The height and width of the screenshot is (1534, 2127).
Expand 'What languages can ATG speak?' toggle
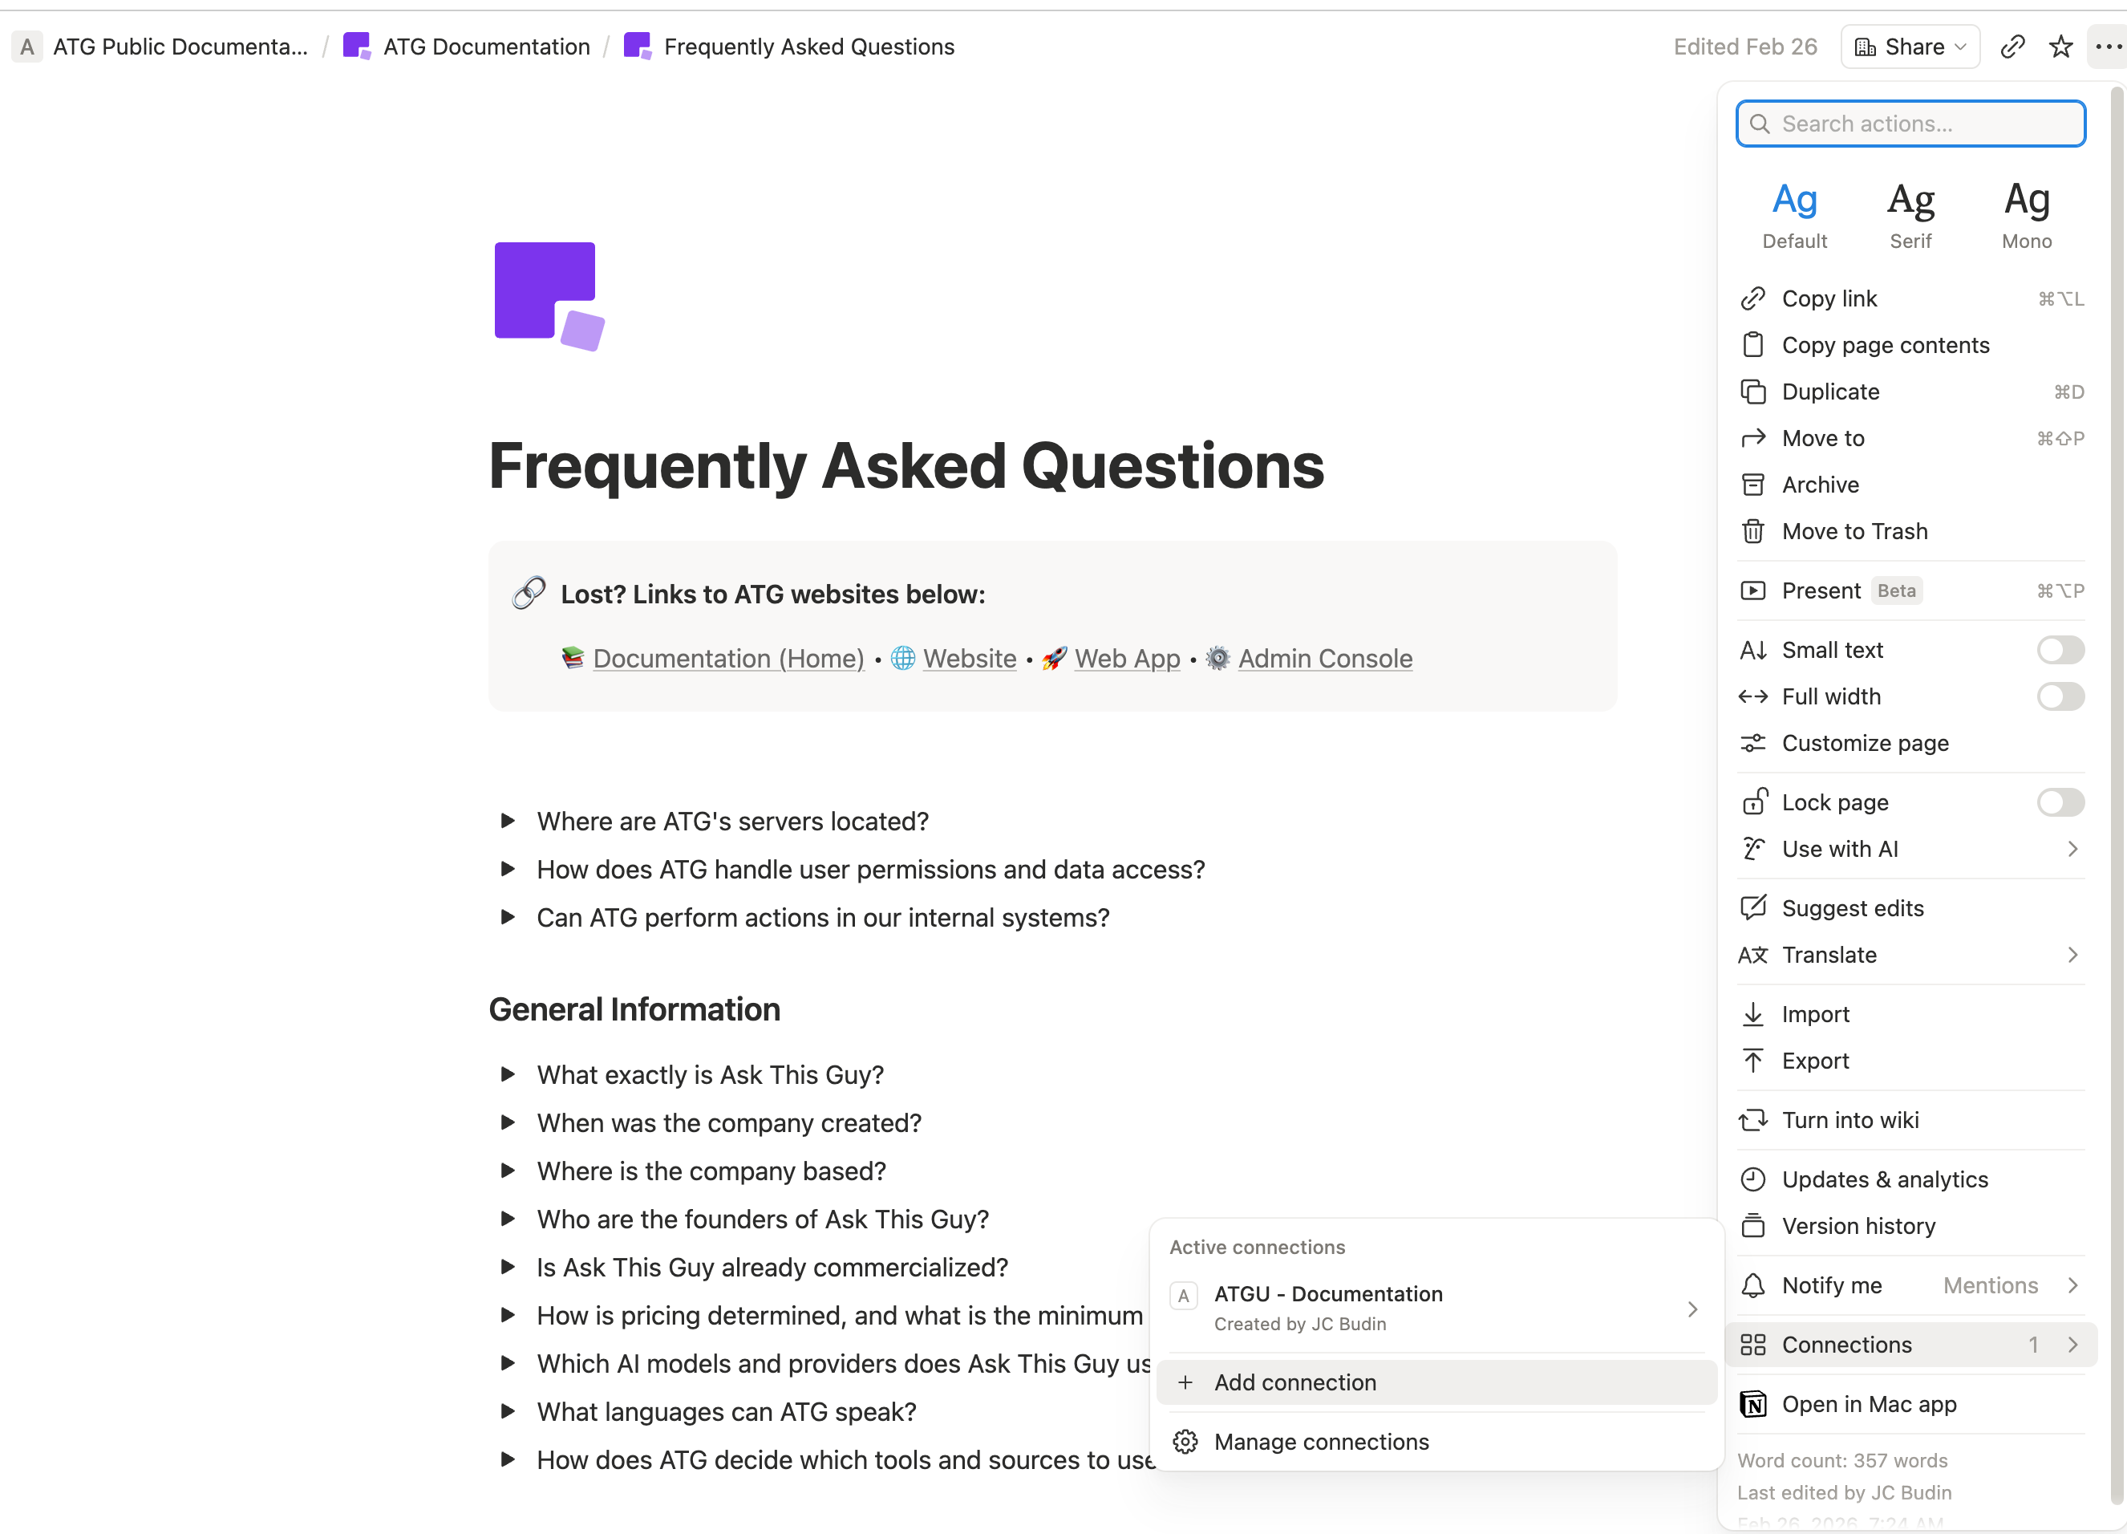(x=508, y=1411)
